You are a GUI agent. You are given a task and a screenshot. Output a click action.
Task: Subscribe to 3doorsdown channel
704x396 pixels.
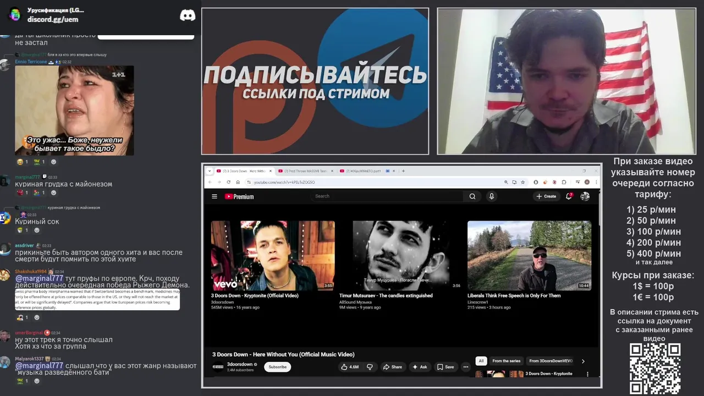[278, 367]
